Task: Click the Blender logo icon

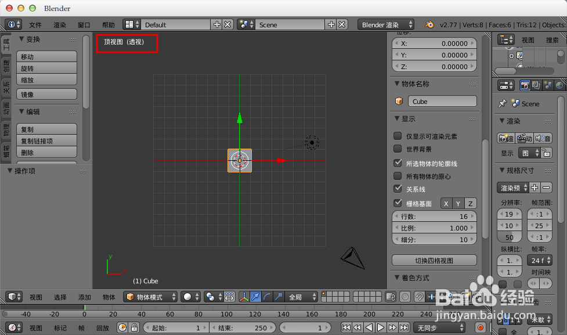Action: [x=429, y=24]
